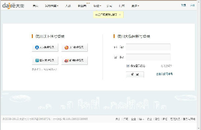Open the 首页 home nav item

36,6
